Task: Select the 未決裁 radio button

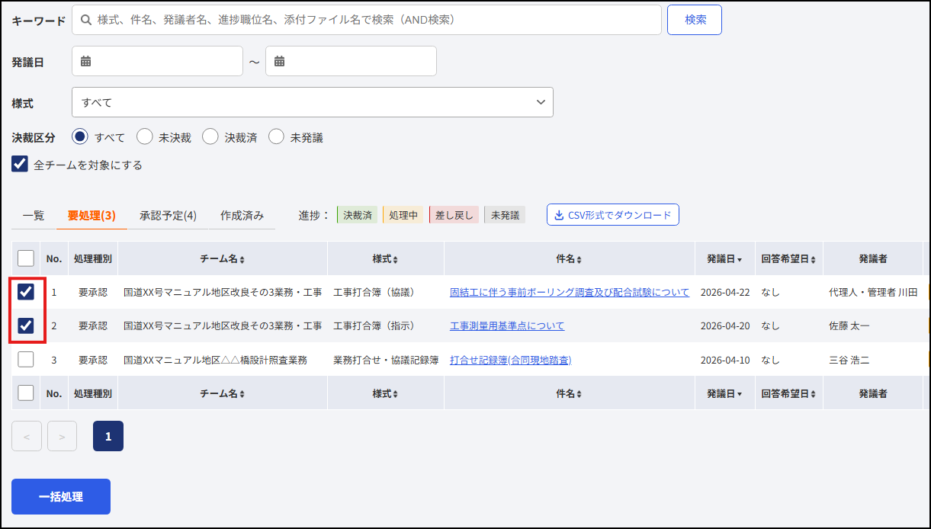Action: coord(145,137)
